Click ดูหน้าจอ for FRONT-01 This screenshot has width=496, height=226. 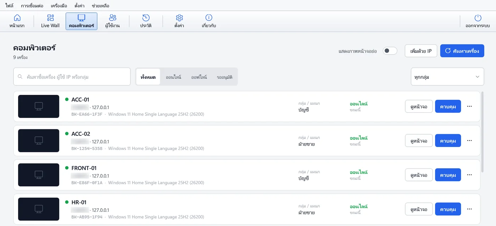click(x=419, y=175)
